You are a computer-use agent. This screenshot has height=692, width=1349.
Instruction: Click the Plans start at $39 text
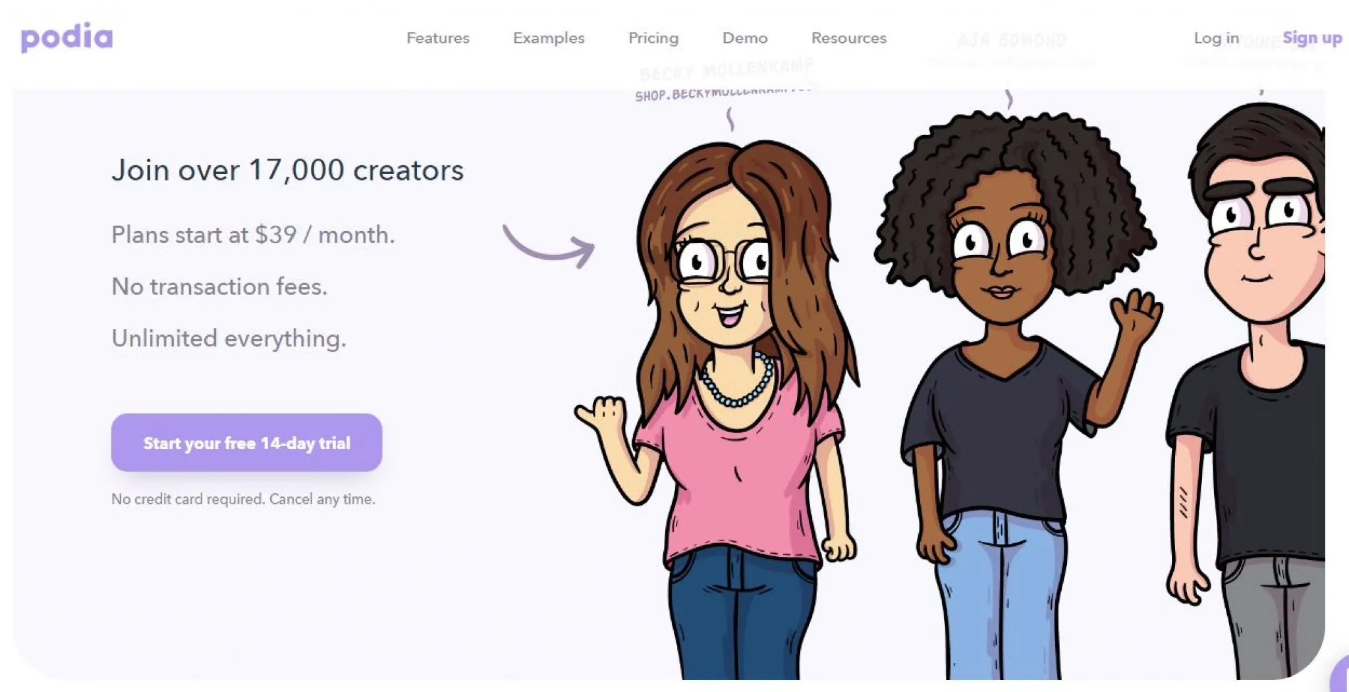(x=253, y=234)
